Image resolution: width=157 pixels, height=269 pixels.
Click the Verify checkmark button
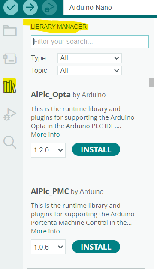(11, 7)
